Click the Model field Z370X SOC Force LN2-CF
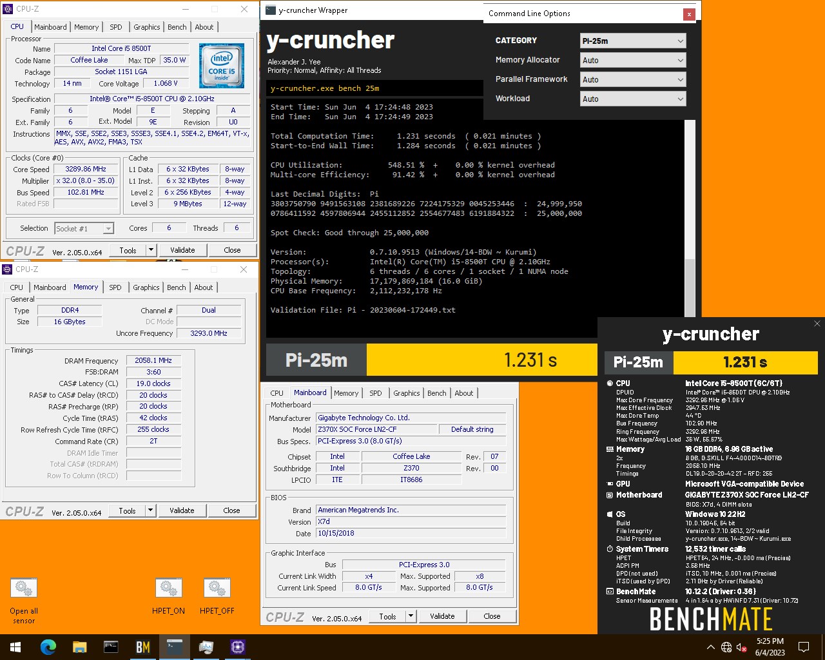 (376, 429)
